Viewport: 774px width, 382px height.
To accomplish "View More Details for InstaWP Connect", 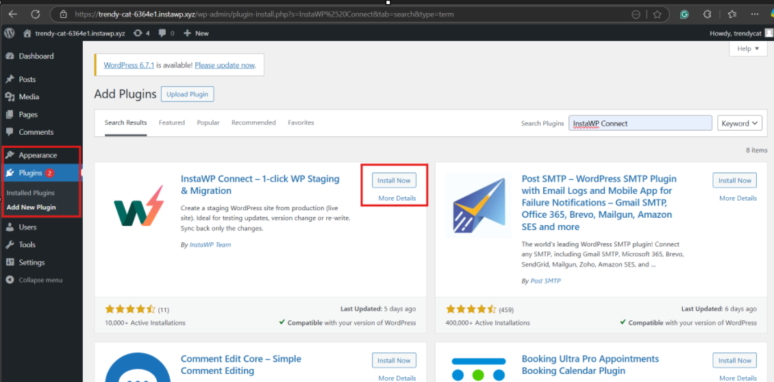I will (397, 199).
